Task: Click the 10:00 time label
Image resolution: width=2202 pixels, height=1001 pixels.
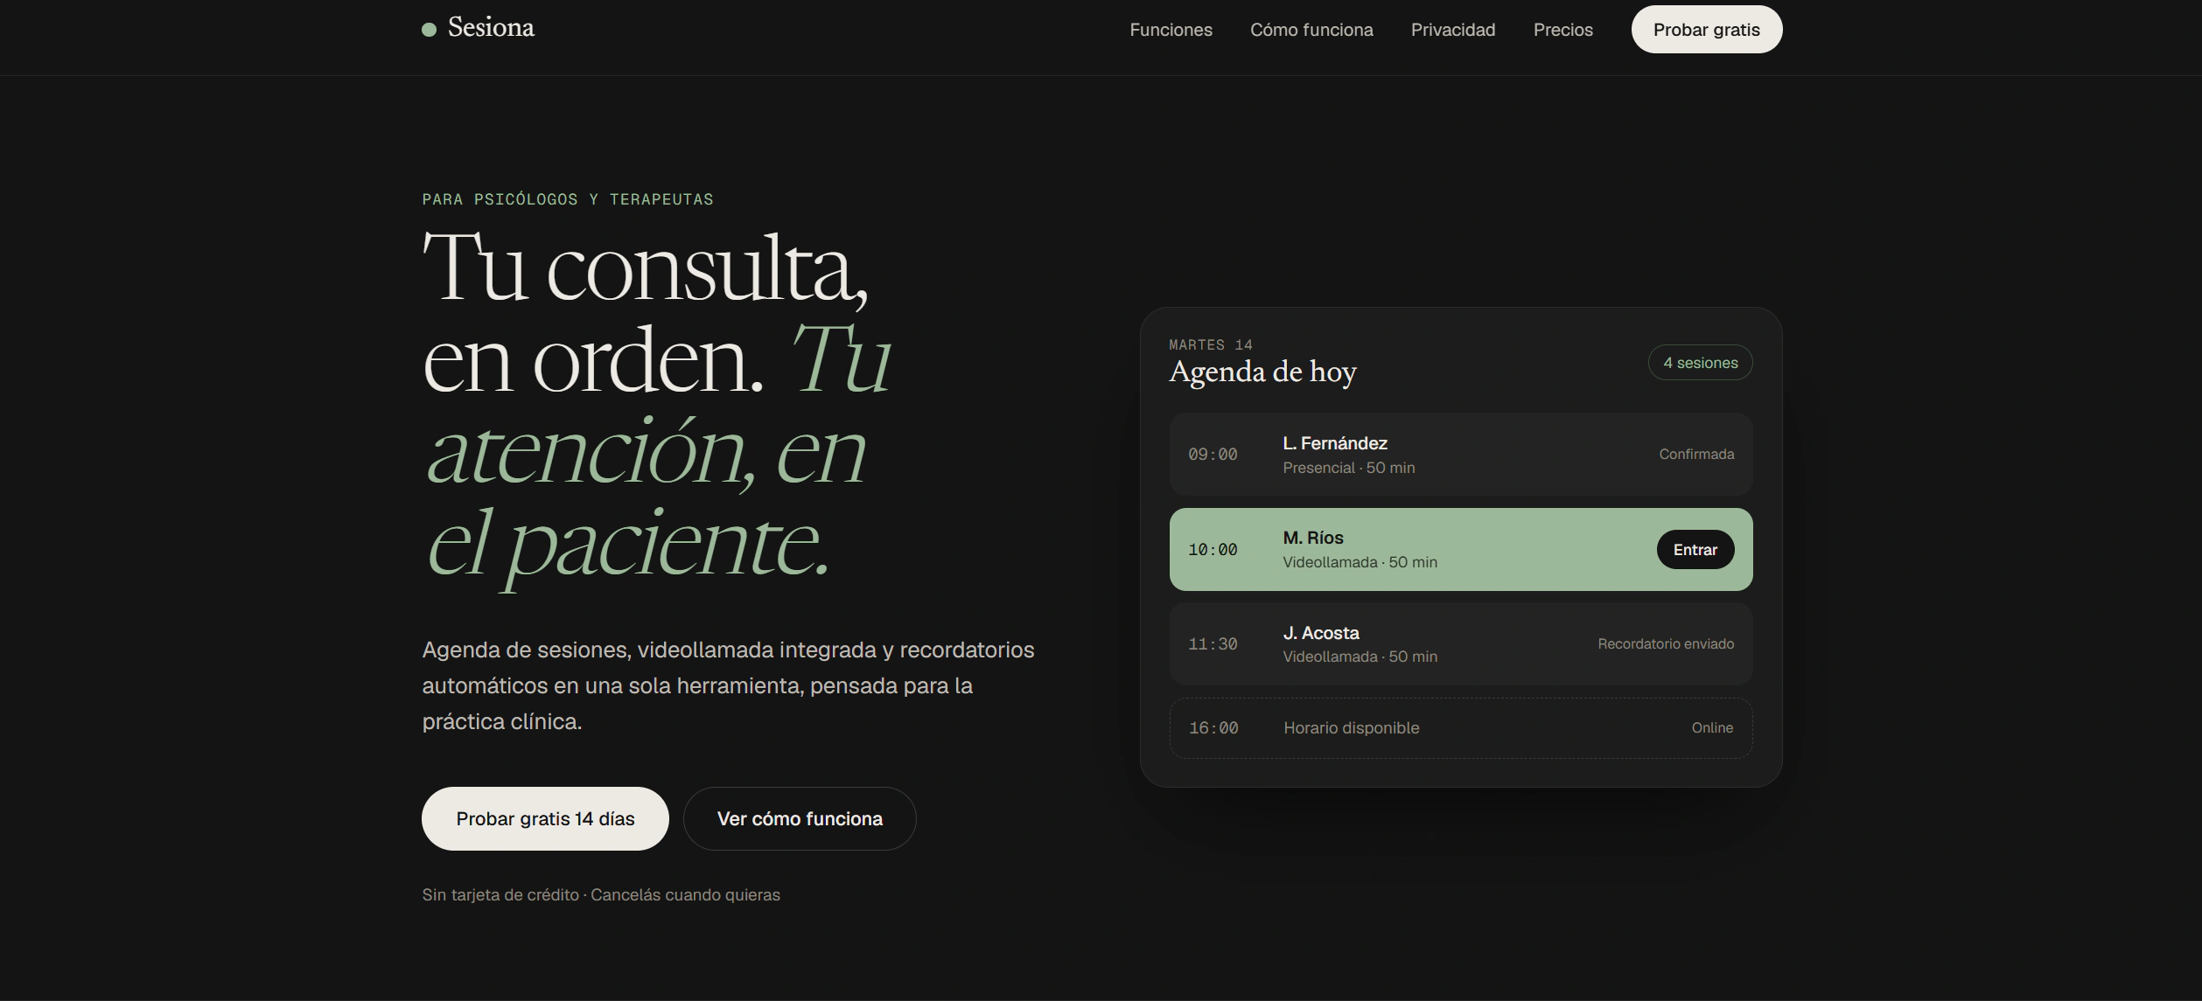Action: [x=1213, y=550]
